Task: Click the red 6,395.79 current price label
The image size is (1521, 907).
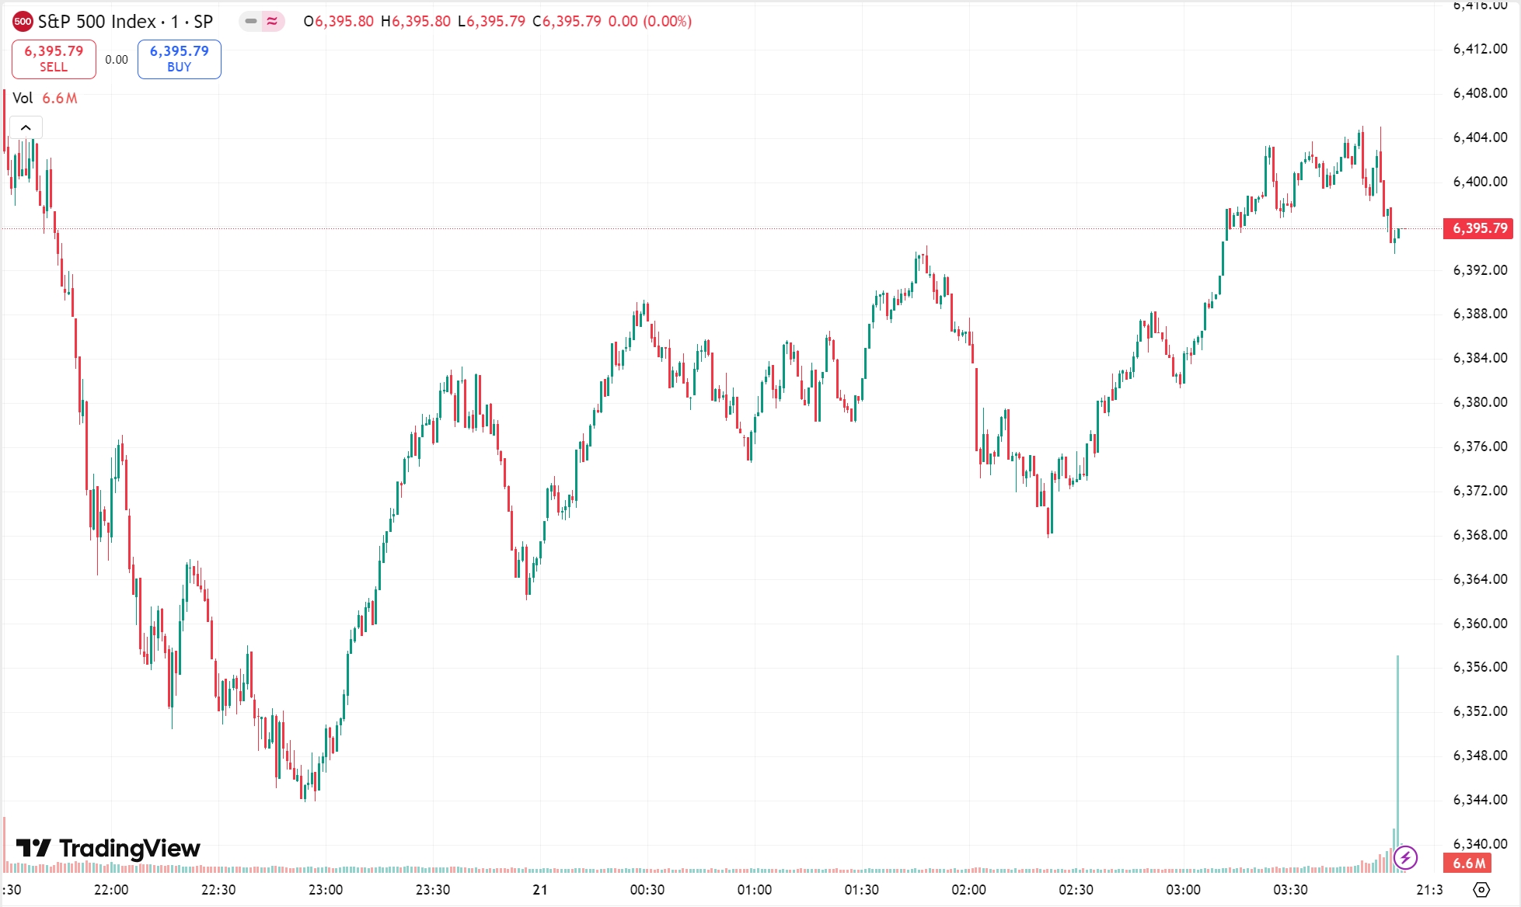Action: click(x=1479, y=228)
